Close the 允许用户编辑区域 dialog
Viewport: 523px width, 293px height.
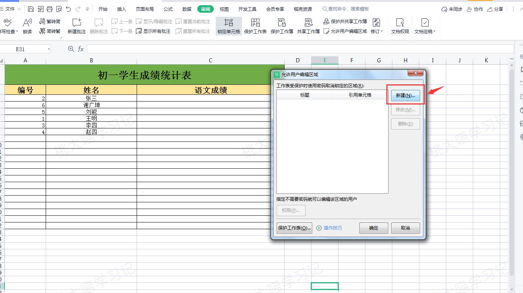[x=416, y=73]
